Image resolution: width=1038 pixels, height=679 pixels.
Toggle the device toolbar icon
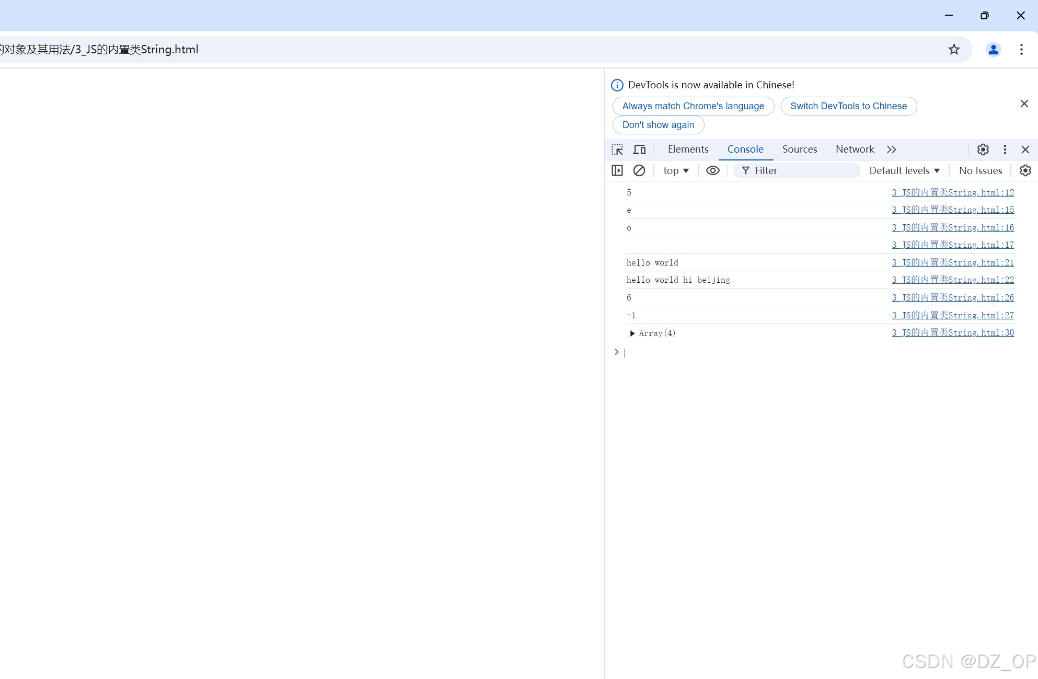click(x=639, y=149)
